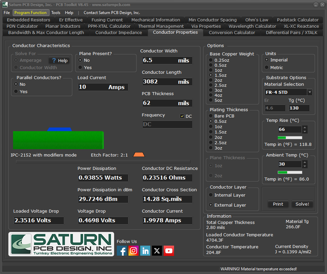Choose 0.25oz base copper weight
Screen dimensions: 327x274
[x=219, y=60]
